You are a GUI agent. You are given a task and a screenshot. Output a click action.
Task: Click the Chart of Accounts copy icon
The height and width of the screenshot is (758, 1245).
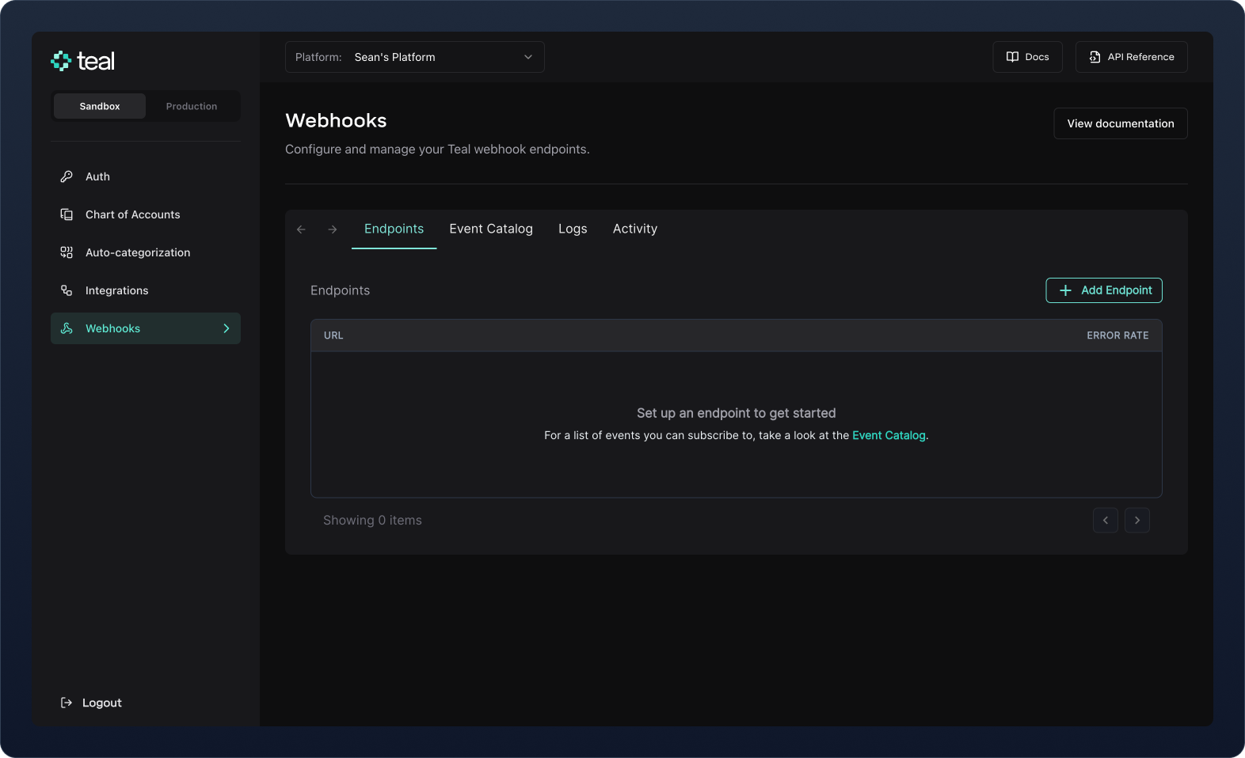[67, 214]
